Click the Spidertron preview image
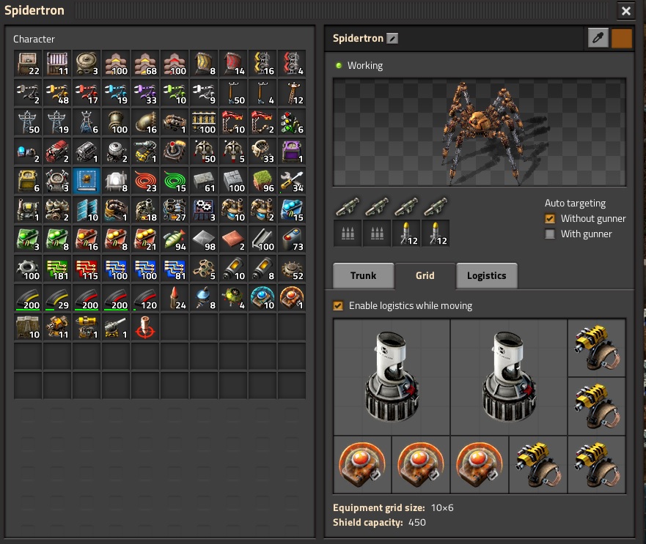The height and width of the screenshot is (544, 646). [480, 133]
